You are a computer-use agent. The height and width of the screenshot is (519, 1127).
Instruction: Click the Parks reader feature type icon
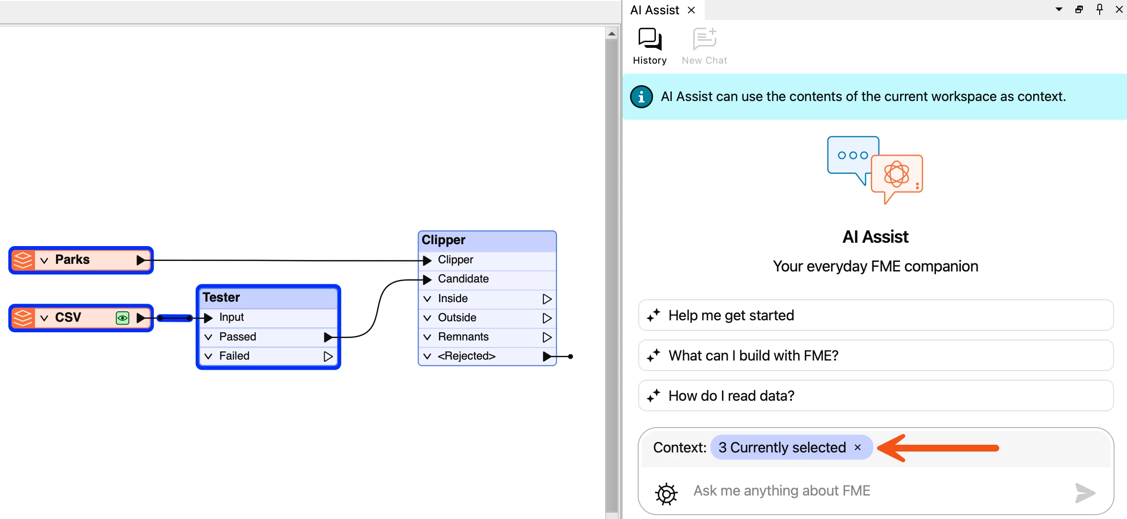pos(23,260)
